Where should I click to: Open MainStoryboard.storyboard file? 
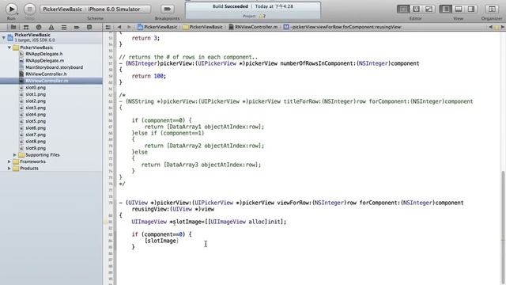[x=55, y=67]
